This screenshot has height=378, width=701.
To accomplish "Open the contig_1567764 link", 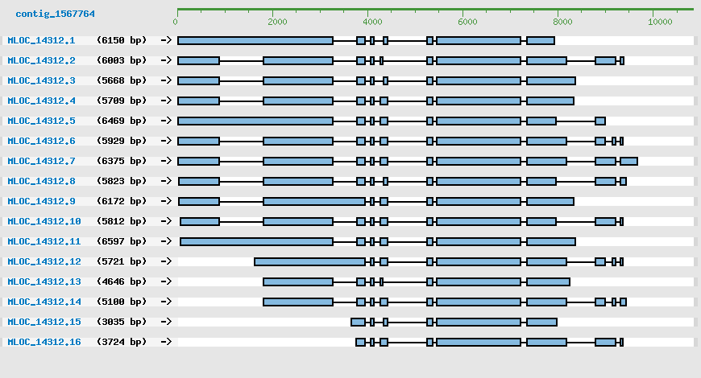I will coord(55,14).
